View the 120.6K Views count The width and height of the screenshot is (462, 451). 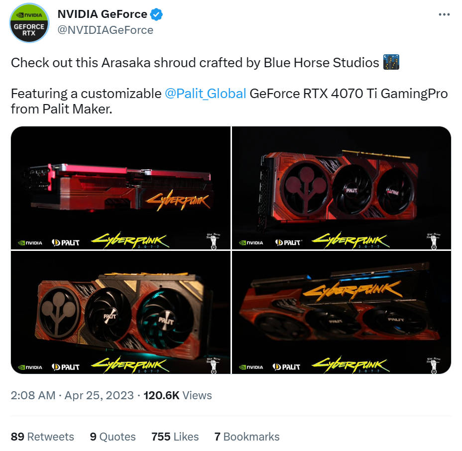(x=178, y=395)
